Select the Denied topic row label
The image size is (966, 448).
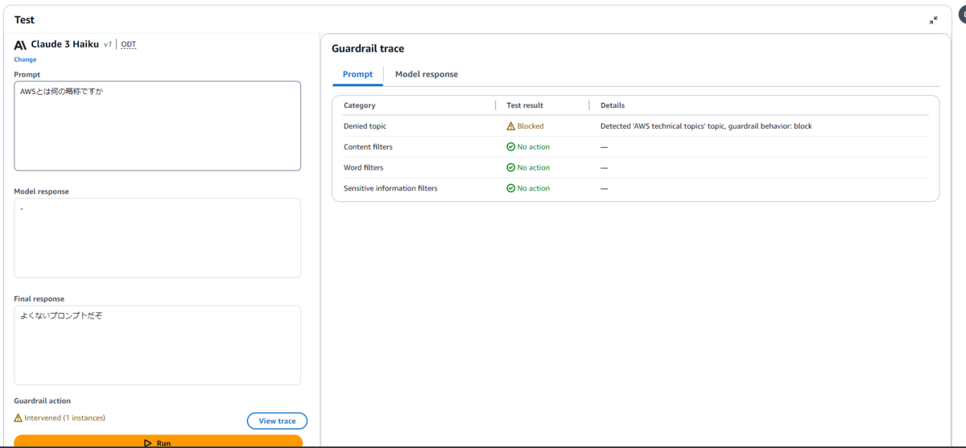[365, 126]
